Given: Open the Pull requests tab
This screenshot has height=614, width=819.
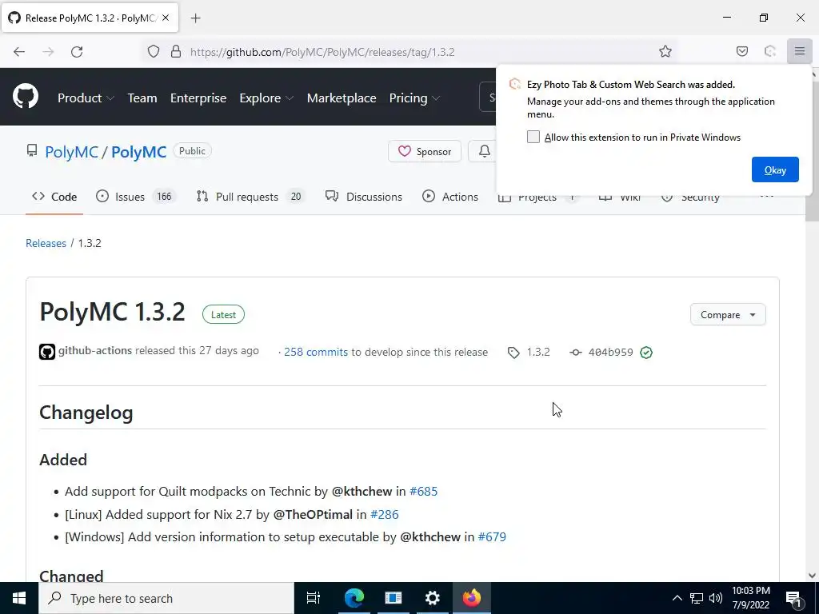Looking at the screenshot, I should click(x=250, y=197).
